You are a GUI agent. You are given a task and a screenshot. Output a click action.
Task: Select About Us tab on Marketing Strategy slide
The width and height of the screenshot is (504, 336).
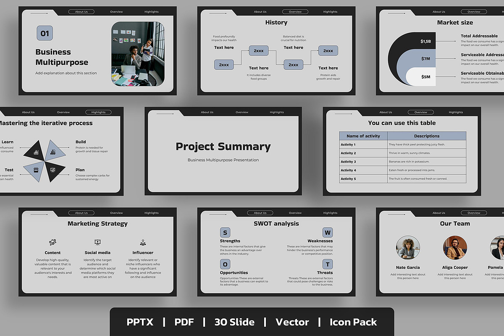coord(81,213)
